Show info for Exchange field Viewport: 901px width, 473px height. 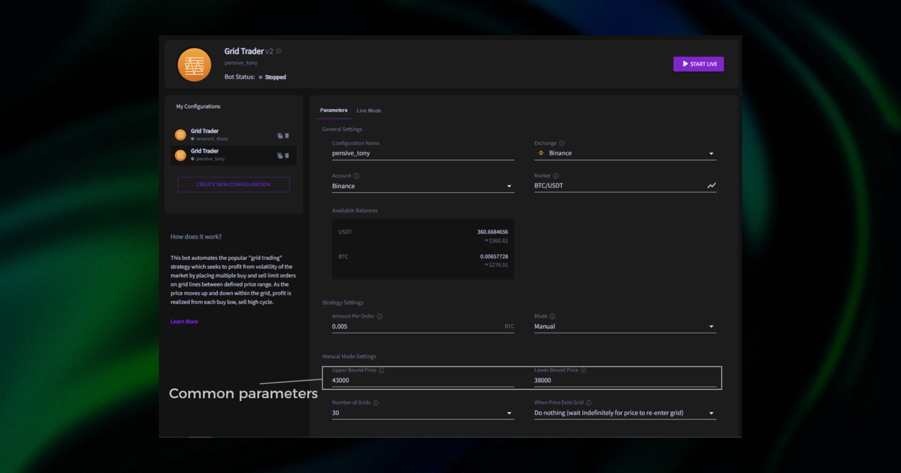(562, 144)
